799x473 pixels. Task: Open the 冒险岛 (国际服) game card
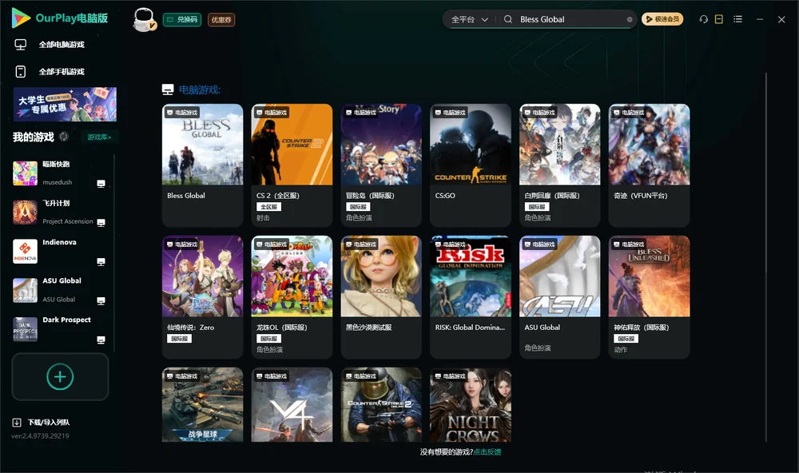tap(381, 165)
